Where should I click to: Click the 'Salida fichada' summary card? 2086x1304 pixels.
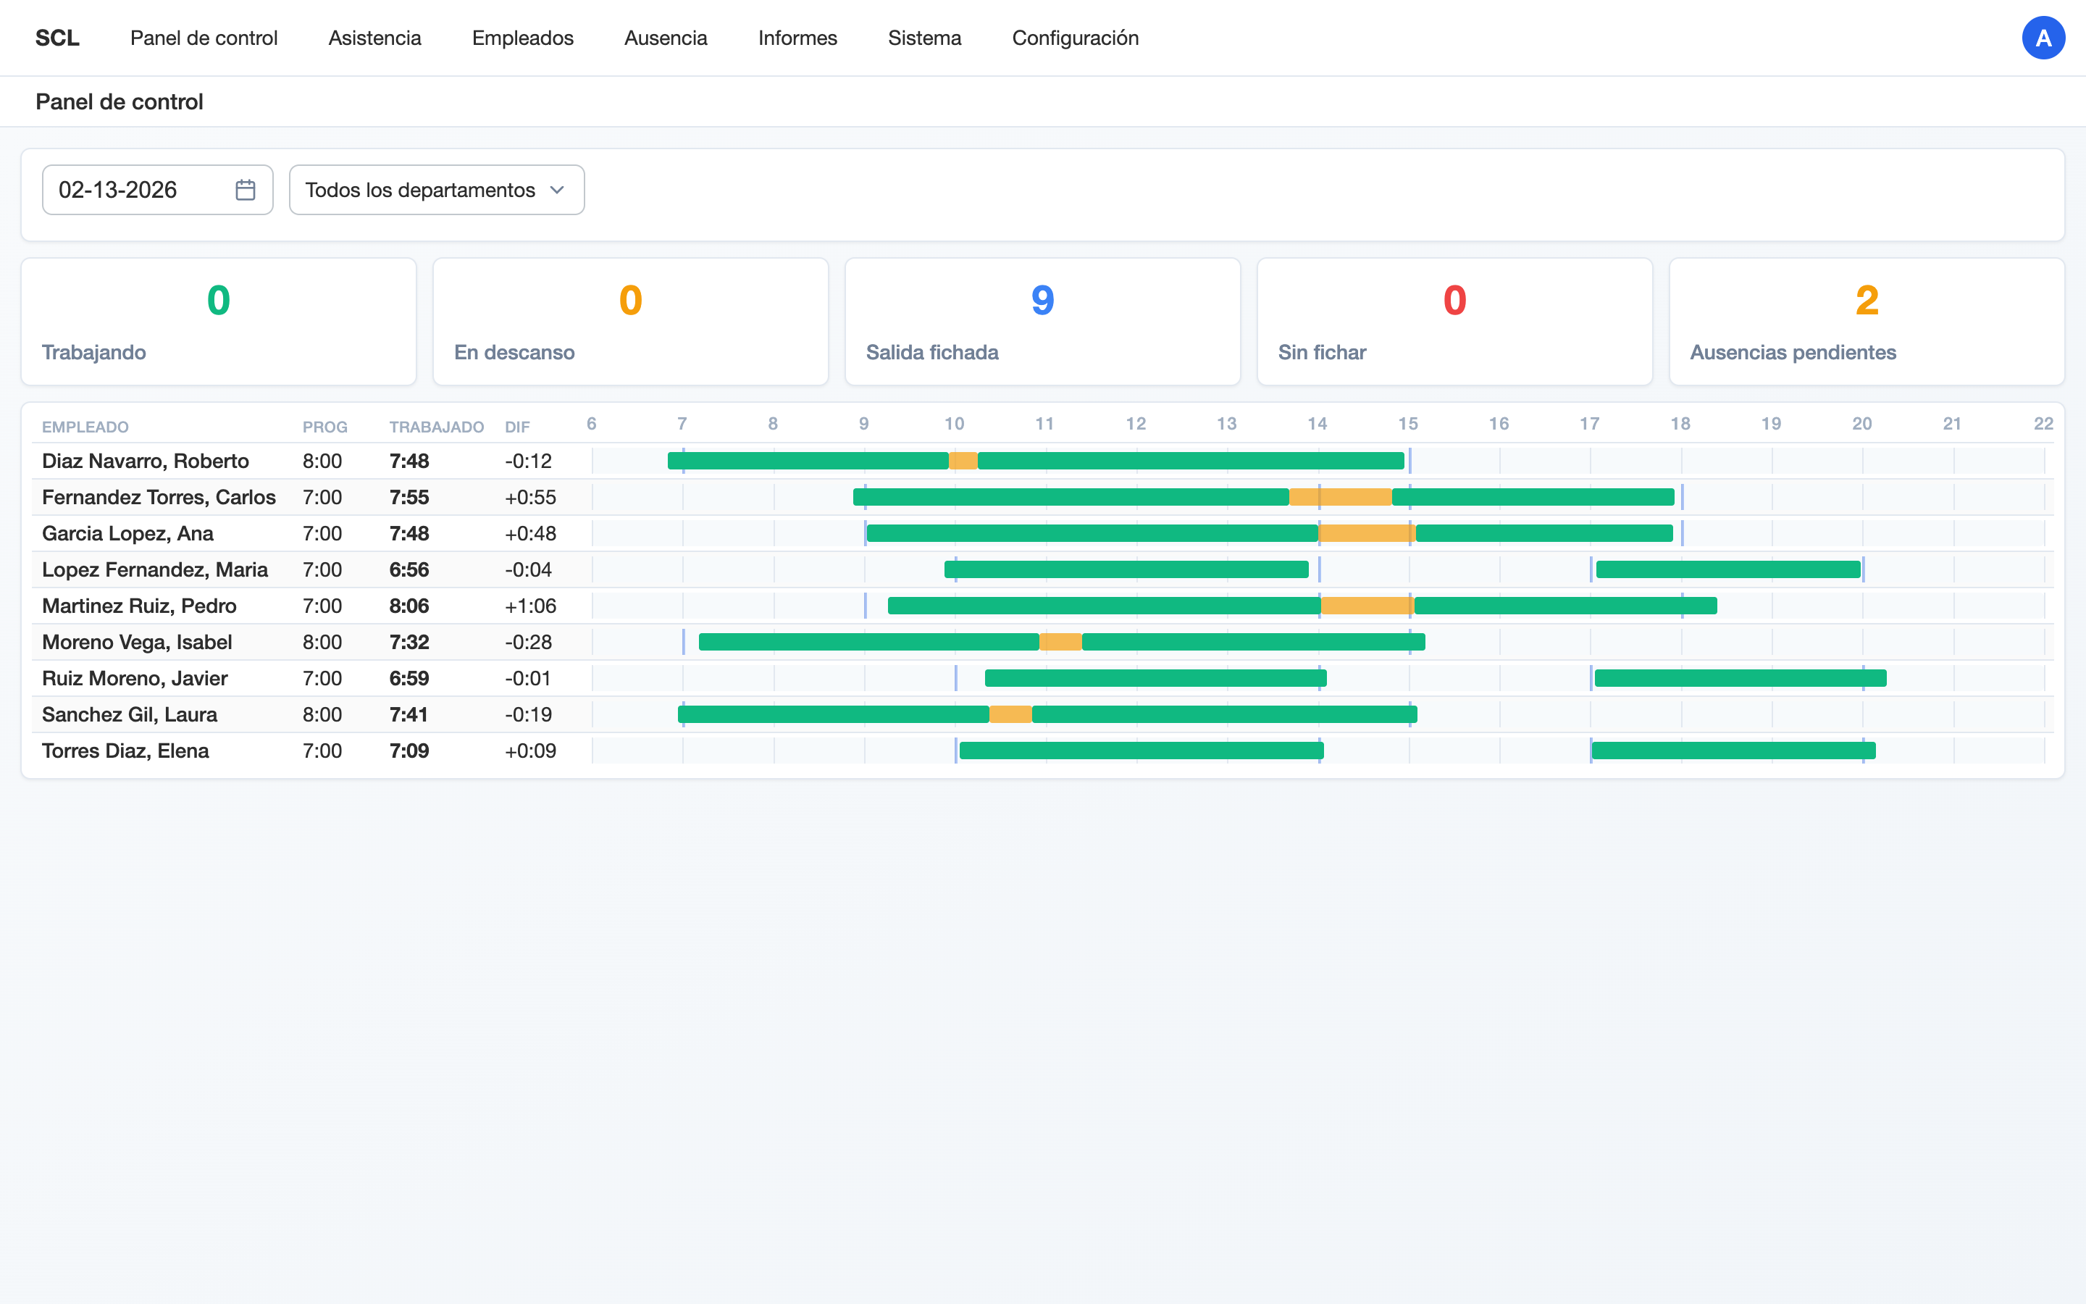tap(1043, 322)
